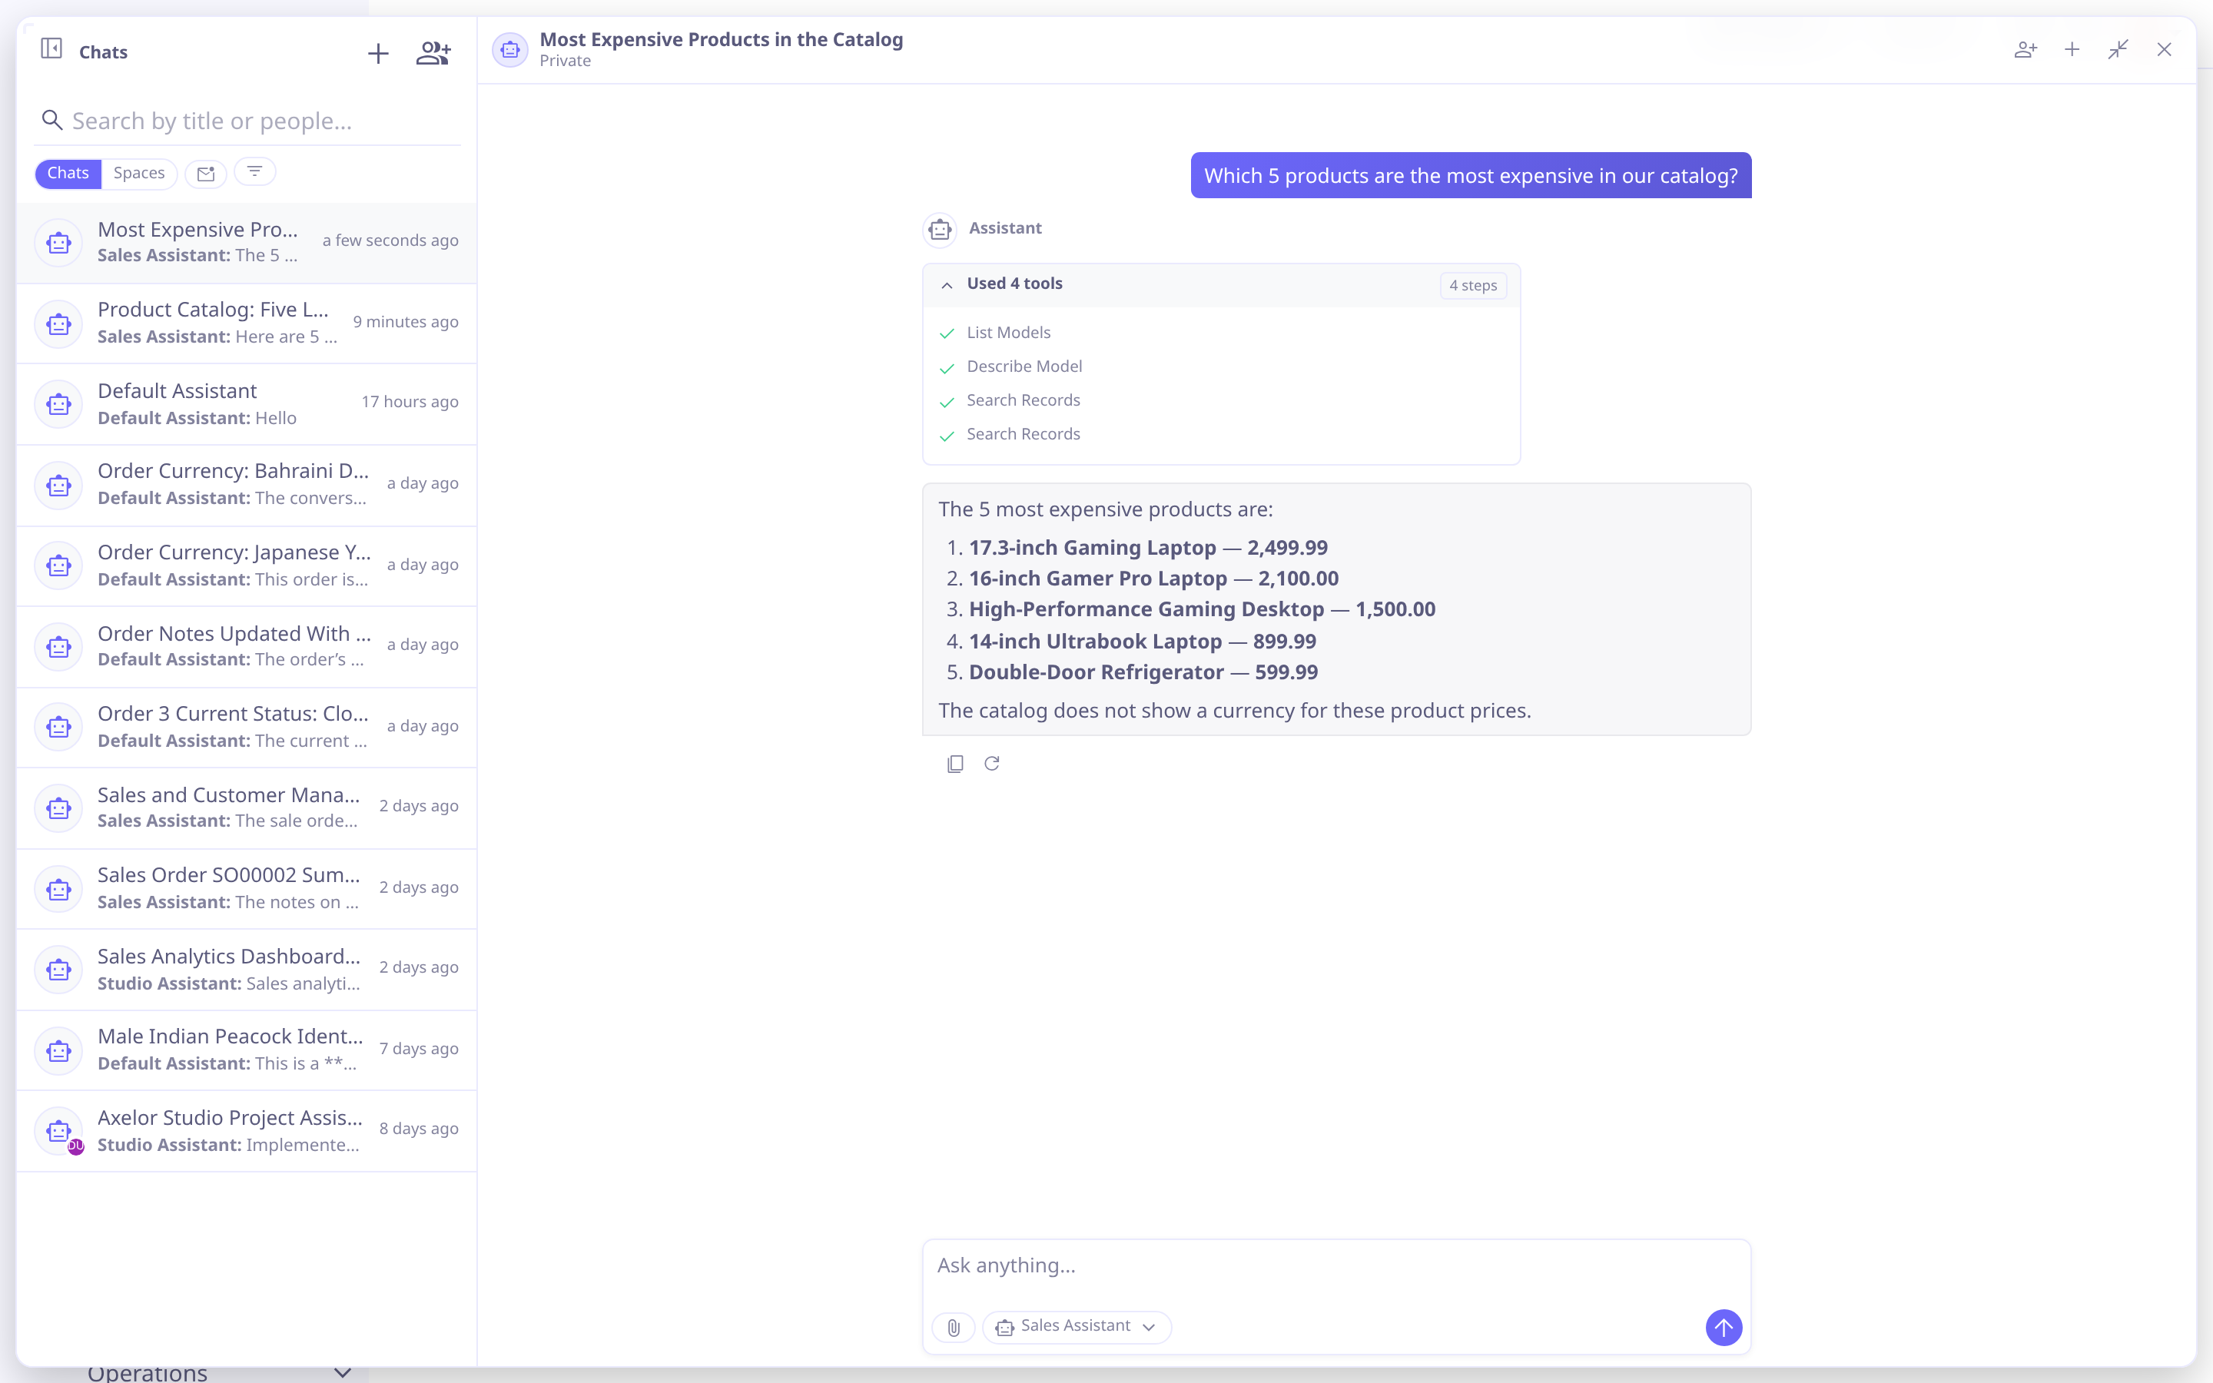This screenshot has width=2213, height=1383.
Task: Regenerate the assistant's response
Action: pos(991,763)
